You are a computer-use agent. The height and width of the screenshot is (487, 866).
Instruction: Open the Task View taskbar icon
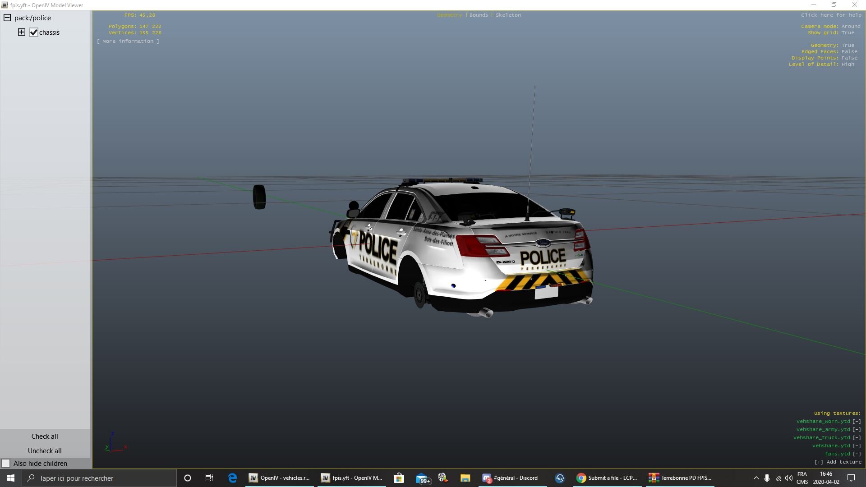209,478
